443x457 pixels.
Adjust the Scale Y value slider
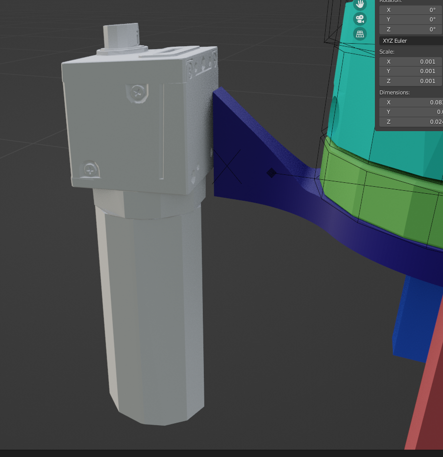[x=411, y=71]
